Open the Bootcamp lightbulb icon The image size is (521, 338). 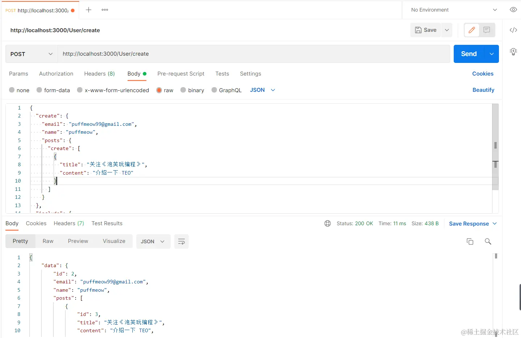[x=513, y=52]
